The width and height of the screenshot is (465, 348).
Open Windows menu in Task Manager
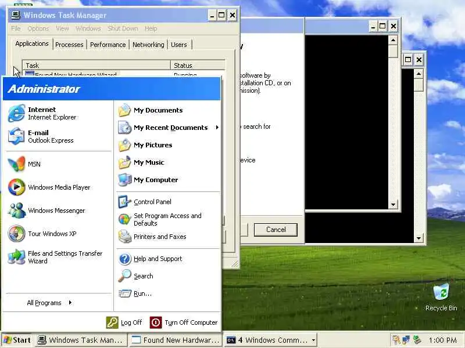(88, 28)
